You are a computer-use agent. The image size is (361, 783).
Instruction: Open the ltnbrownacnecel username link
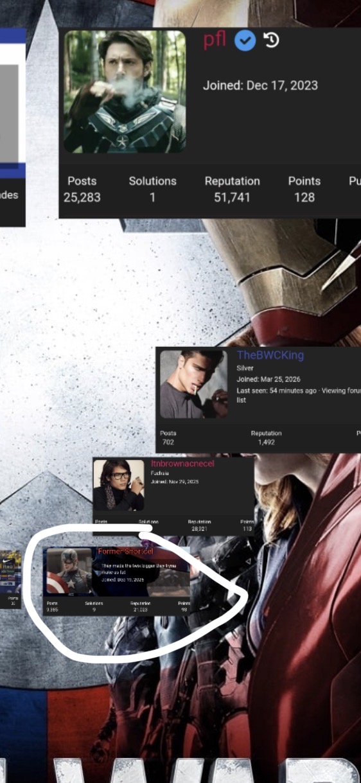point(182,464)
